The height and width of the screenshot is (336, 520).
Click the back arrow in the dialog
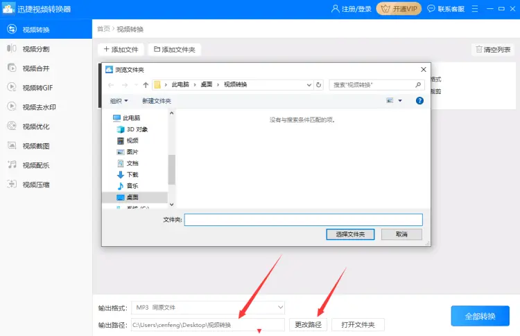[111, 85]
